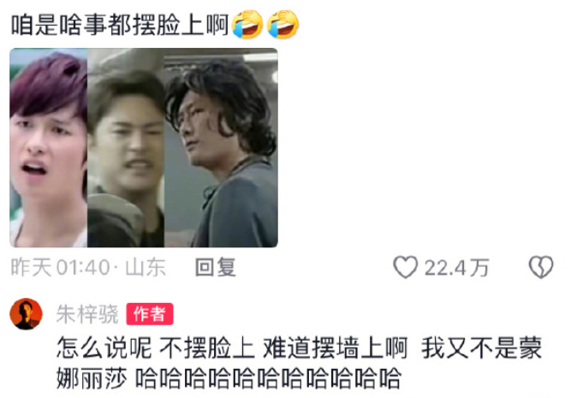The height and width of the screenshot is (398, 571).
Task: Tap the phrase 难道摆墙上啊 in reply
Action: [x=335, y=348]
